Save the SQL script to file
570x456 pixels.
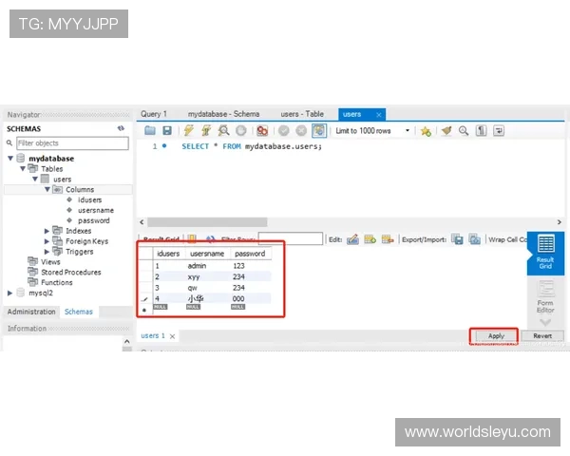coord(167,131)
